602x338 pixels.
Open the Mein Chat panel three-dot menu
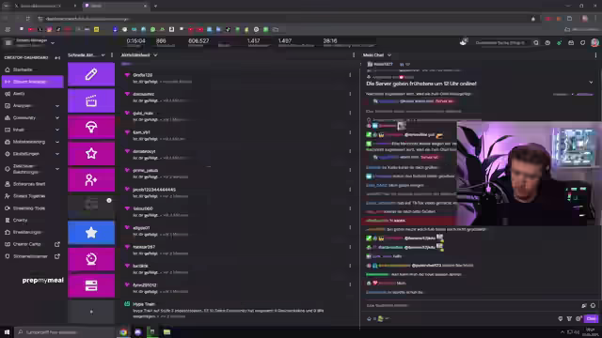[x=595, y=55]
